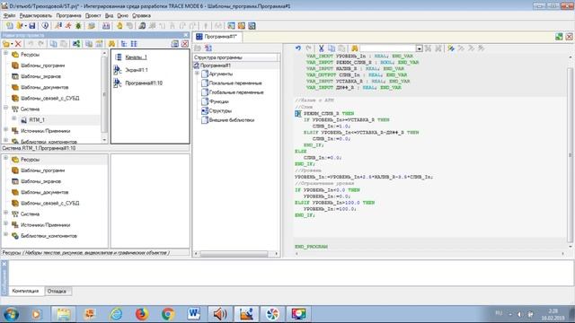The width and height of the screenshot is (575, 323).
Task: Click the icon left of navigator toolbar's red close X
Action: click(x=175, y=44)
